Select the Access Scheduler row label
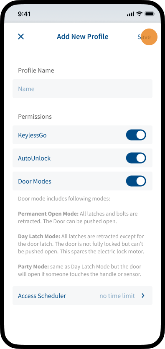This screenshot has width=165, height=349. tap(42, 296)
